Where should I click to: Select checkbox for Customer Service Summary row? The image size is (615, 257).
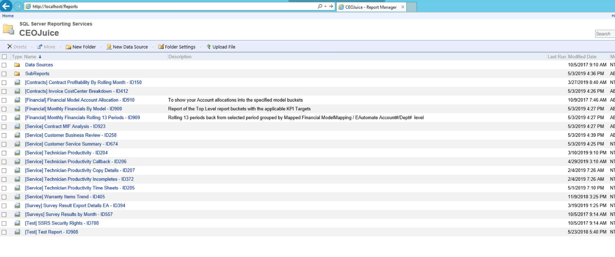pyautogui.click(x=4, y=144)
